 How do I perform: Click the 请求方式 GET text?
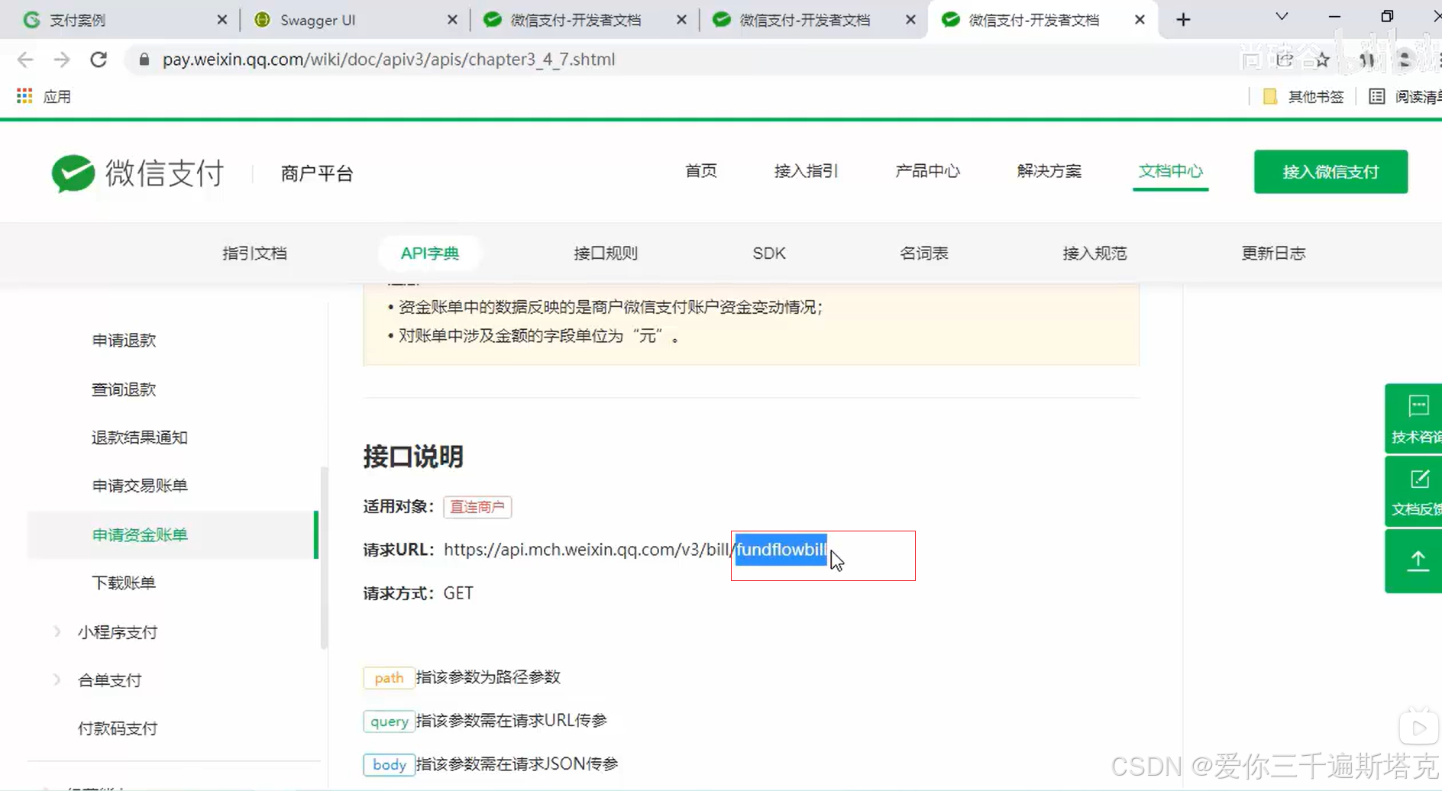tap(418, 593)
